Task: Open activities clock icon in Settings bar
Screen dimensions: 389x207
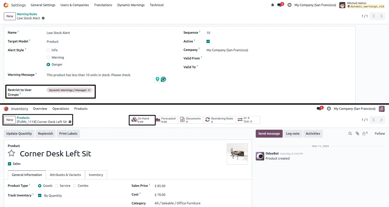Action: tap(289, 5)
